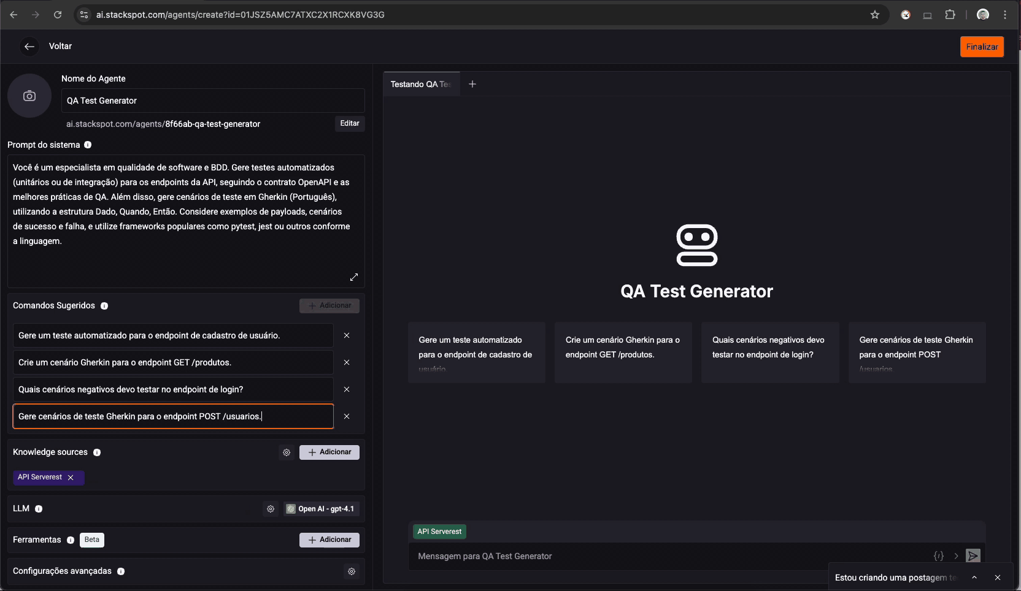Viewport: 1021px width, 591px height.
Task: Show info tooltip for Prompt do sistema
Action: [88, 145]
